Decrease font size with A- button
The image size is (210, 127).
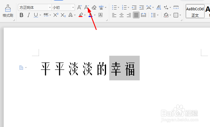click(x=86, y=7)
